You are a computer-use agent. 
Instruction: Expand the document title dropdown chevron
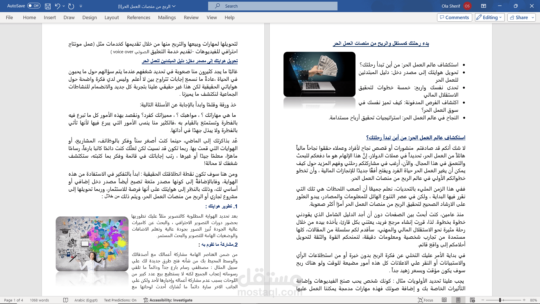coord(174,6)
